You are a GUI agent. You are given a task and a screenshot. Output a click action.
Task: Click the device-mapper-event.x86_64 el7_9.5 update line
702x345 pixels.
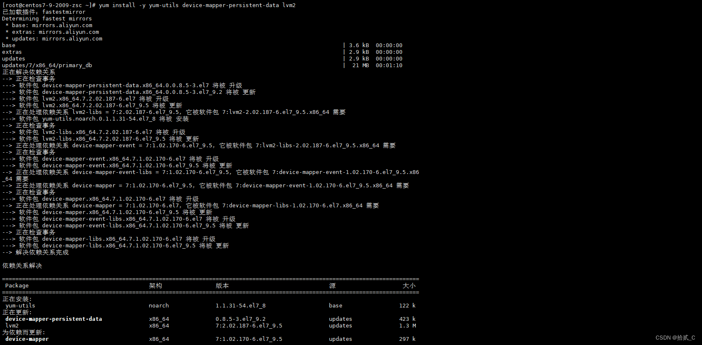[x=117, y=166]
